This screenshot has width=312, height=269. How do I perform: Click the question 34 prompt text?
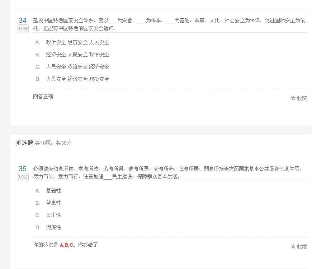[169, 24]
